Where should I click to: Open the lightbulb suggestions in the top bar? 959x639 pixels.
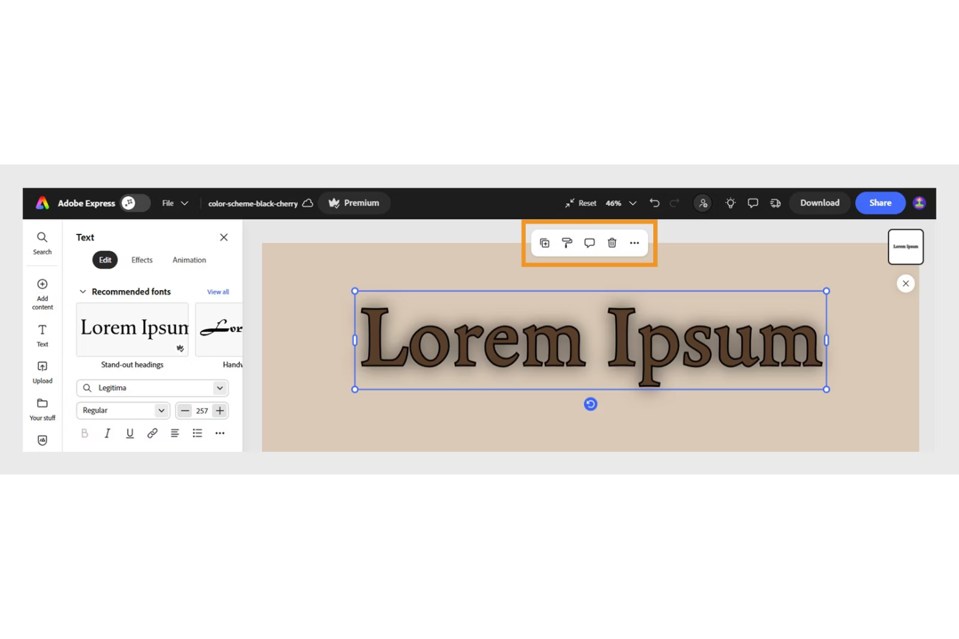(x=730, y=203)
